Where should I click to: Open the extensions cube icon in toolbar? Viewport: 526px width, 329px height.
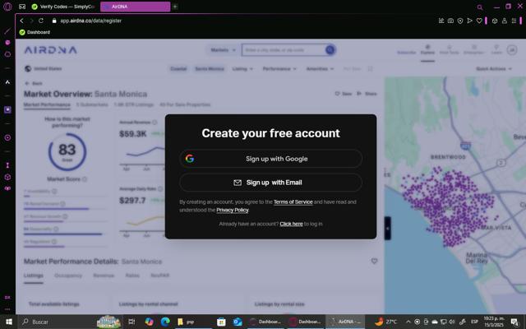495,21
